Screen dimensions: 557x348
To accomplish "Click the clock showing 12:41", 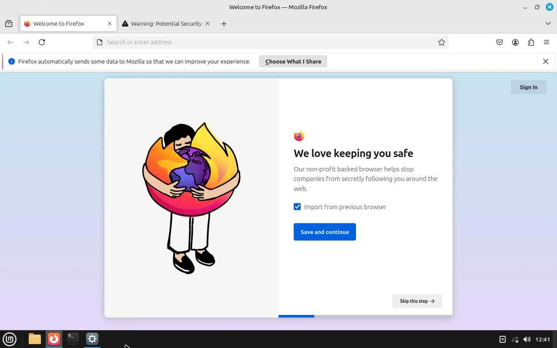I will point(543,339).
